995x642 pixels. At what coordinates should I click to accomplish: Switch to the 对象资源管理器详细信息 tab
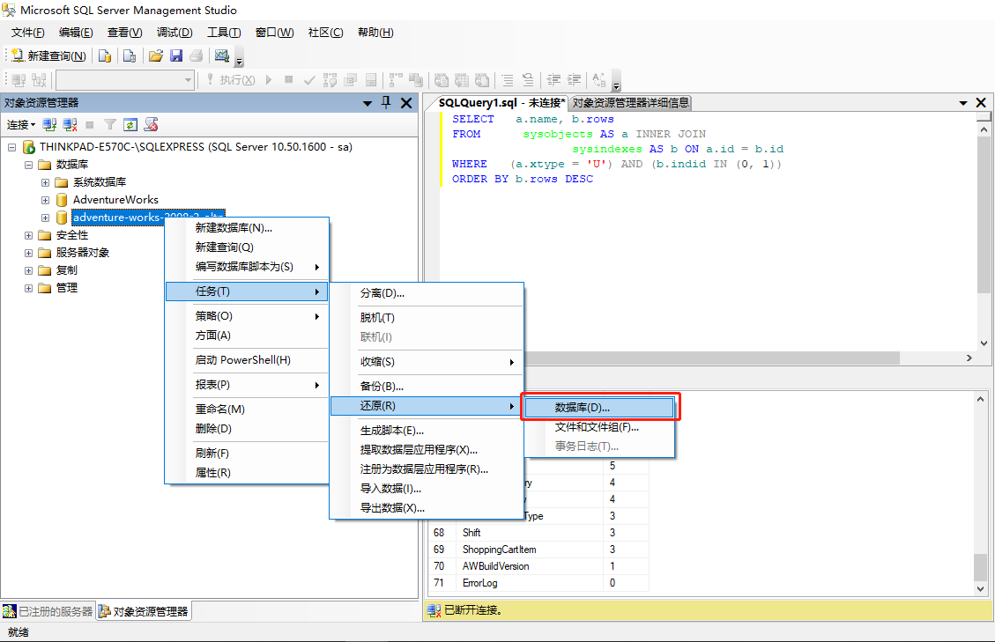pyautogui.click(x=630, y=103)
